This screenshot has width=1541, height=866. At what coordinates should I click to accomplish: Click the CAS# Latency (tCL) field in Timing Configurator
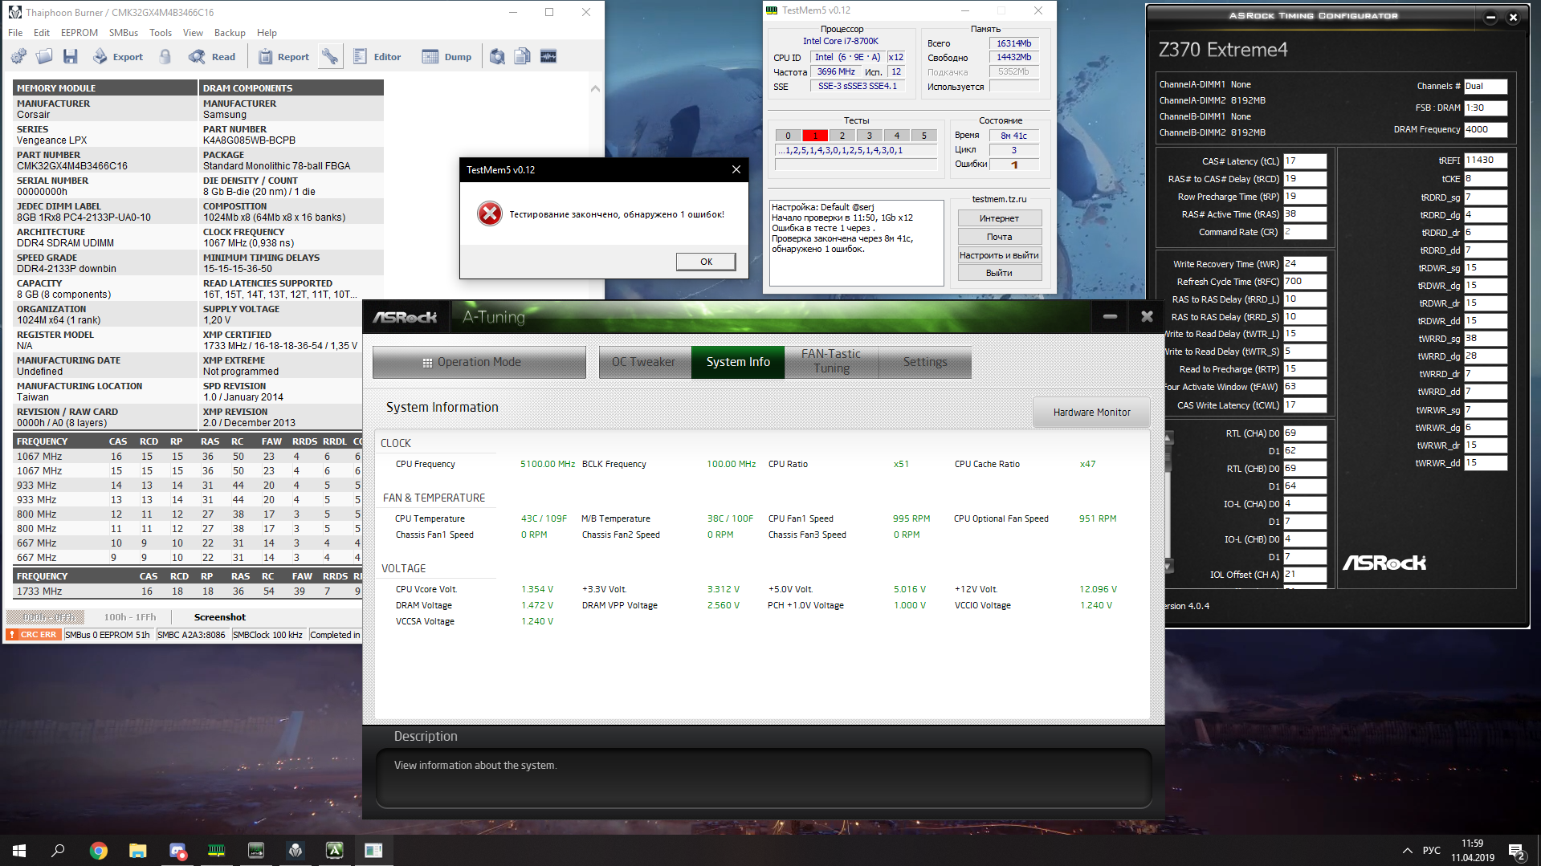(1305, 161)
